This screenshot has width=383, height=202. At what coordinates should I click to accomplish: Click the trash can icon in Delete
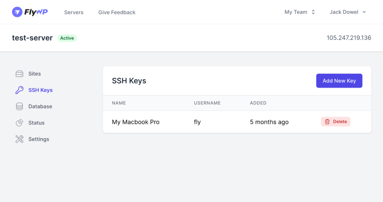coord(327,122)
